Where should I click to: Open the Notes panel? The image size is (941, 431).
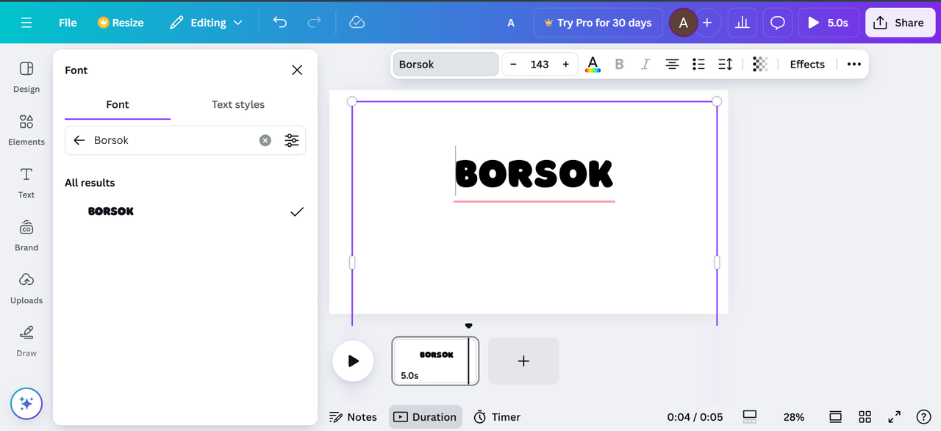(354, 417)
